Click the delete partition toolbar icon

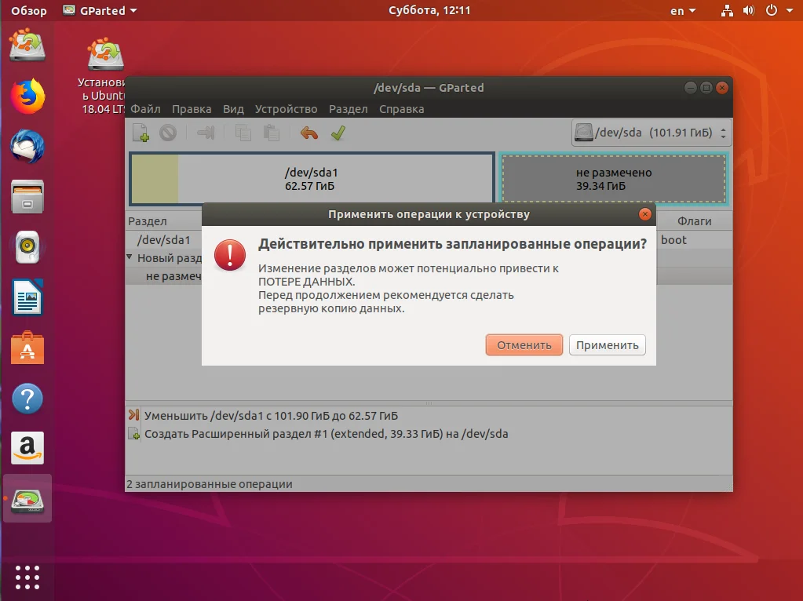pyautogui.click(x=168, y=133)
